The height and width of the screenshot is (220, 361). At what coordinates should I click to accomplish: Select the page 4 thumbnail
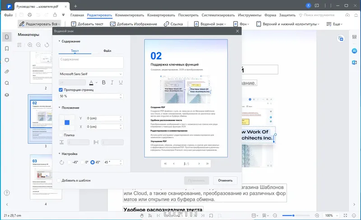pyautogui.click(x=46, y=177)
